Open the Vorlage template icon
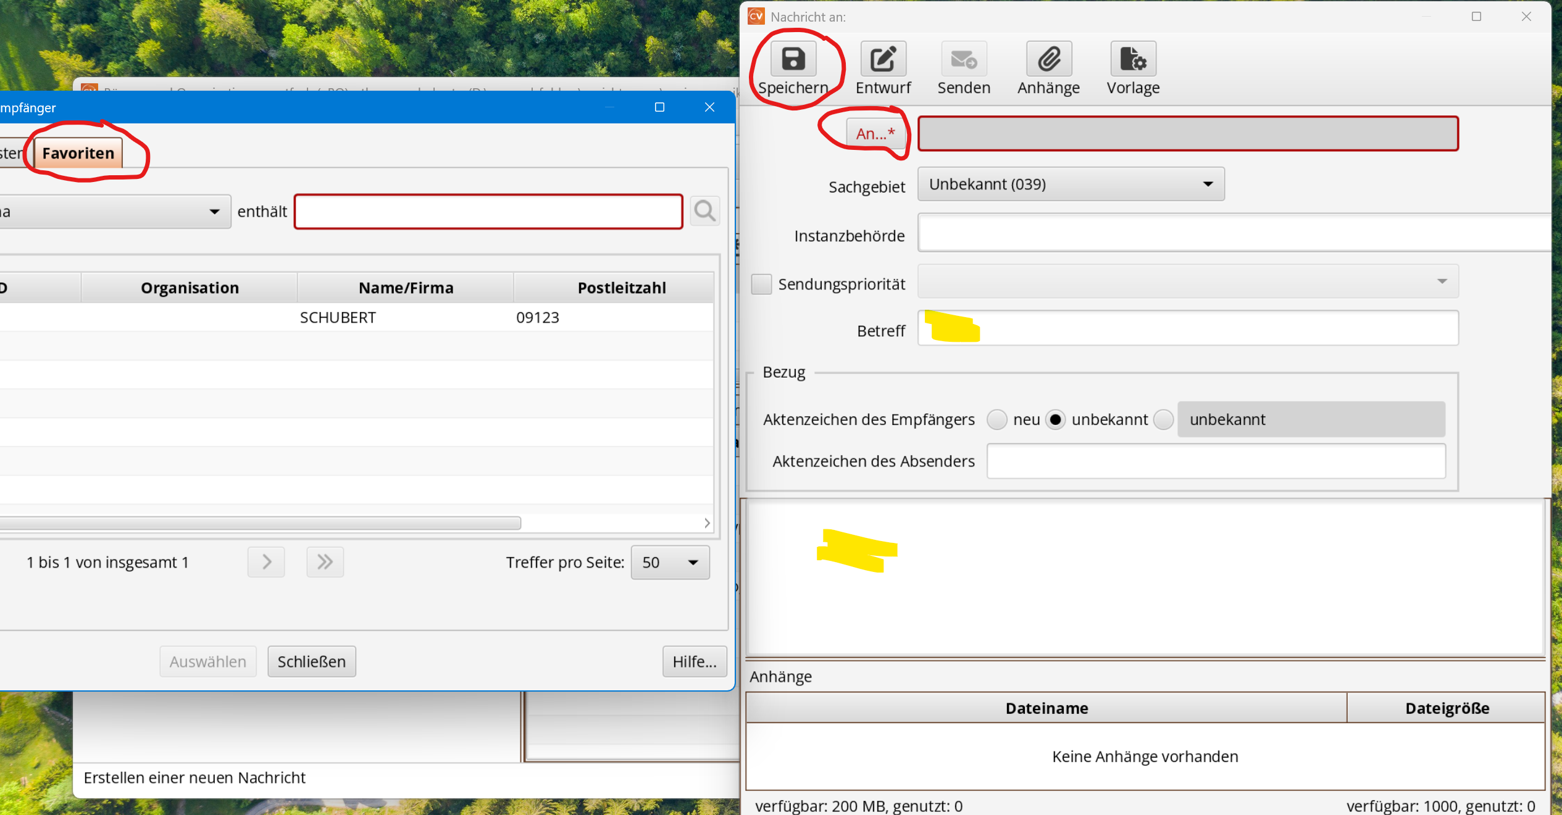1562x815 pixels. [x=1133, y=60]
